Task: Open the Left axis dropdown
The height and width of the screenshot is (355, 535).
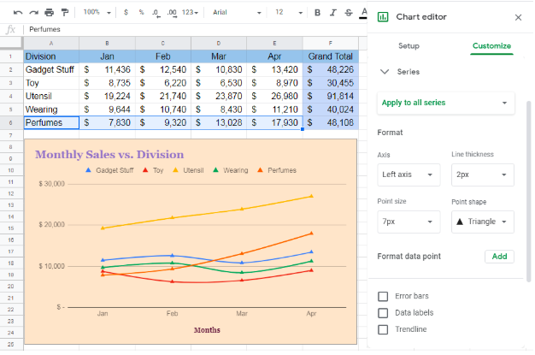Action: (409, 175)
